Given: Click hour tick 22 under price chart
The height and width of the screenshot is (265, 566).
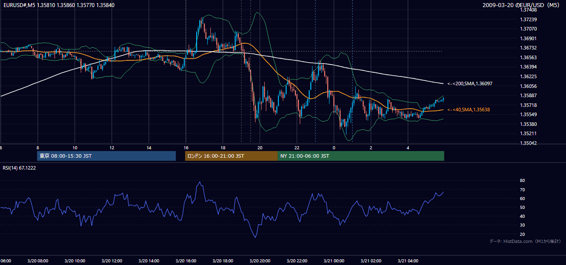Looking at the screenshot, I should (297, 148).
